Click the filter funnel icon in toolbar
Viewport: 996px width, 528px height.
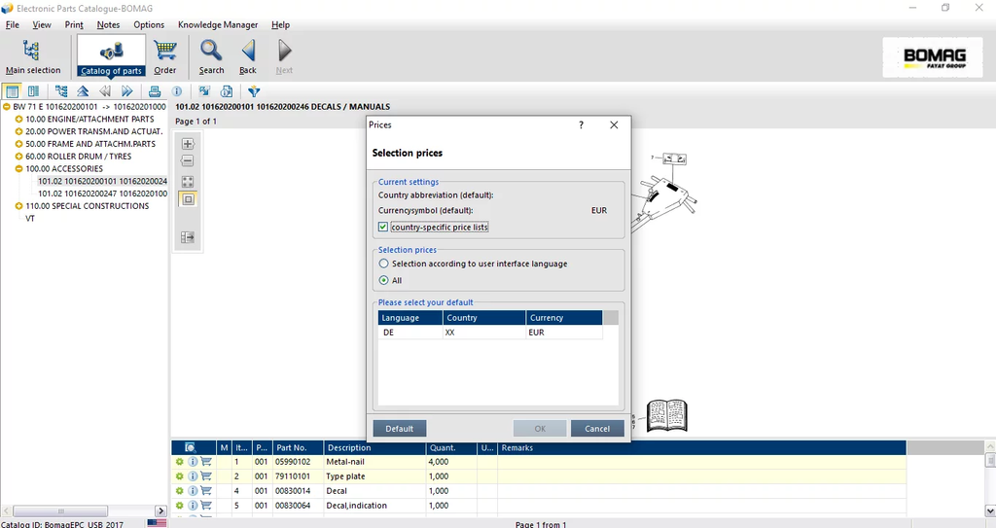click(254, 91)
